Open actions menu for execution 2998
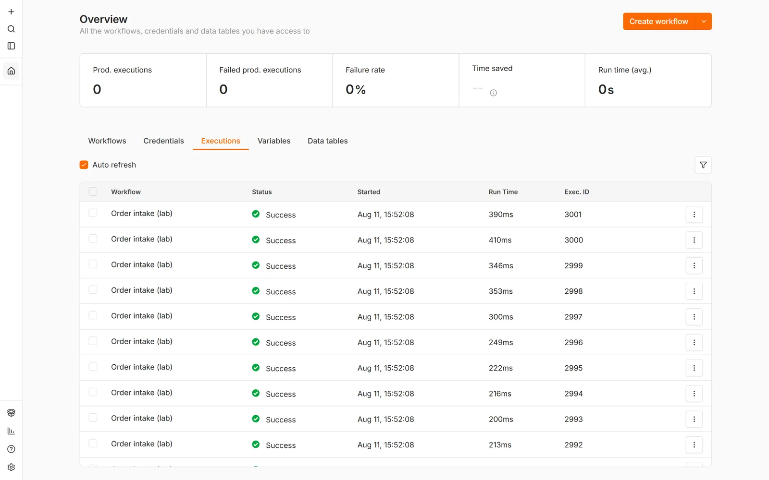 (694, 291)
